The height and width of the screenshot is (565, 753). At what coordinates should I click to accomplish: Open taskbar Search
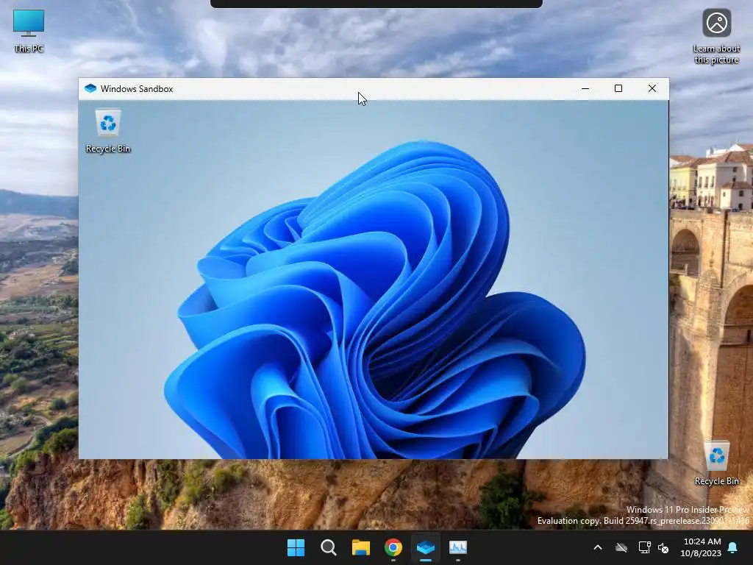[x=329, y=547]
